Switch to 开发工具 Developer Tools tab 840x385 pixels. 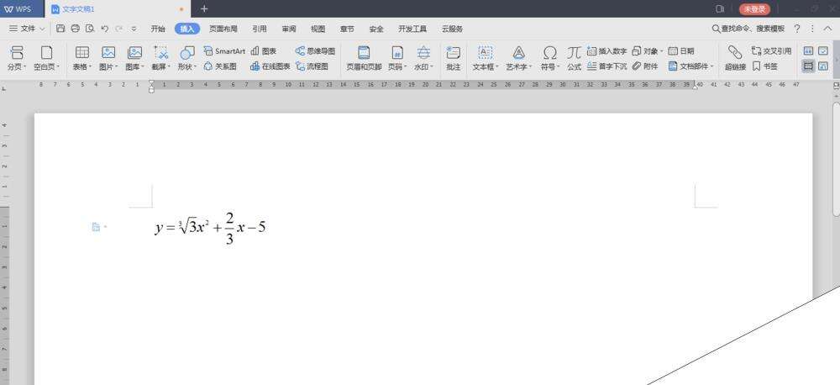412,29
